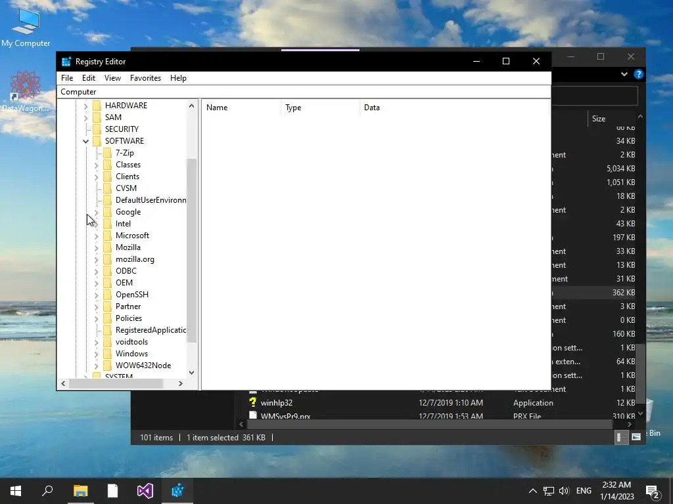Click the tree pane vertical scrollbar thumb
The height and width of the screenshot is (504, 673).
[191, 251]
